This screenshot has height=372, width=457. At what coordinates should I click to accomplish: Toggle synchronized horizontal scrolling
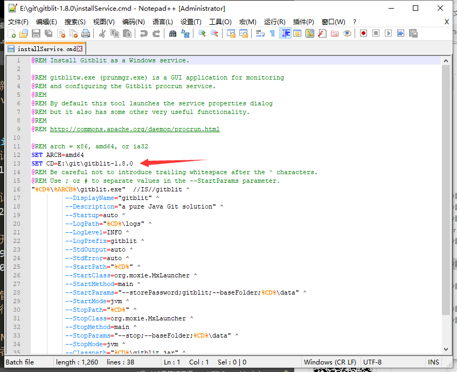click(x=244, y=33)
